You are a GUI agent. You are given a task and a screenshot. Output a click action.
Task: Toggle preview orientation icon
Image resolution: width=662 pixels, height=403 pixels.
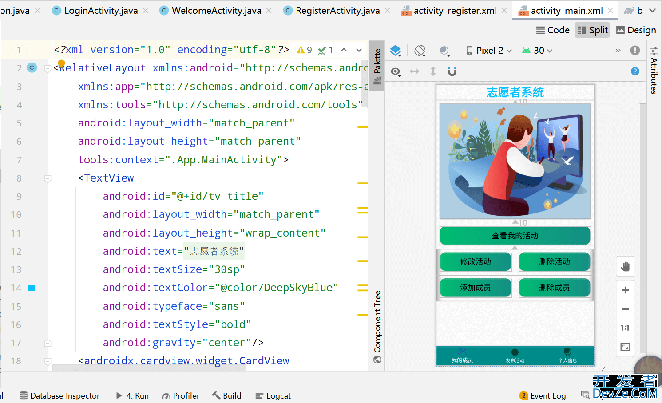(x=420, y=51)
